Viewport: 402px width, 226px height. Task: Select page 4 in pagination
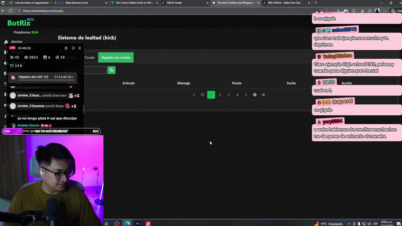[237, 95]
